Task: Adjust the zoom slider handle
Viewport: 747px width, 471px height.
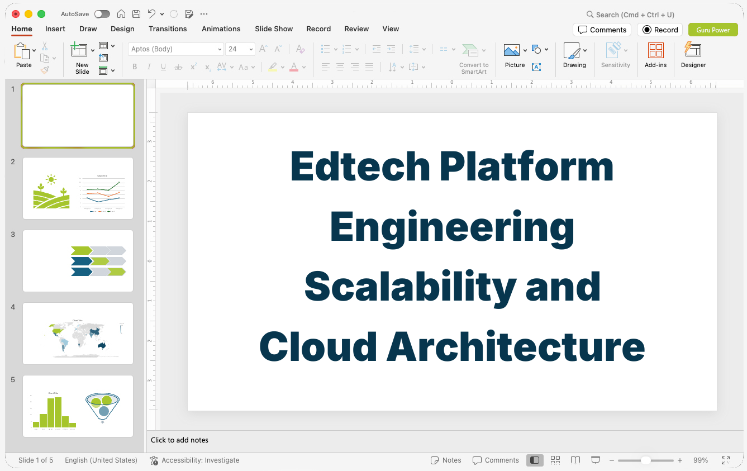Action: click(x=645, y=460)
